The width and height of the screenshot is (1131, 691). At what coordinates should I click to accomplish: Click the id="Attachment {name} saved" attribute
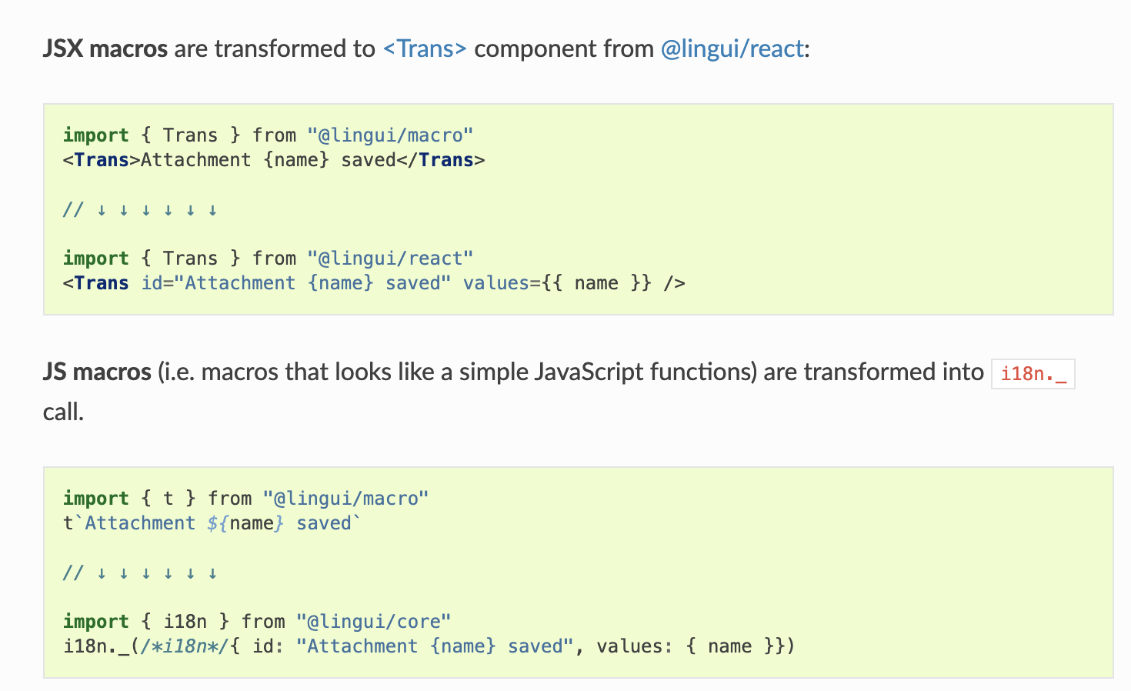click(x=296, y=283)
